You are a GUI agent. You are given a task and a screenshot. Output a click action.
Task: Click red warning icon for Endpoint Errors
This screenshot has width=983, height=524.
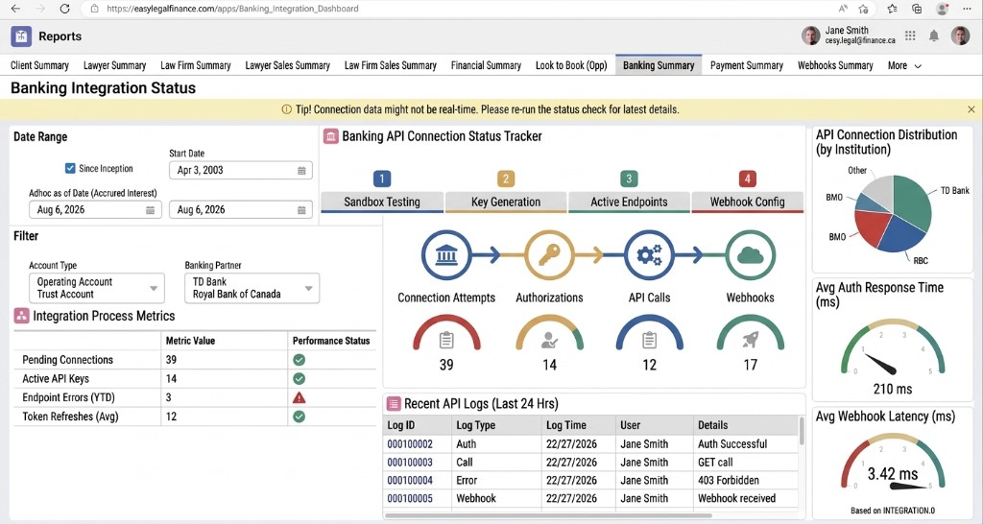pyautogui.click(x=300, y=397)
